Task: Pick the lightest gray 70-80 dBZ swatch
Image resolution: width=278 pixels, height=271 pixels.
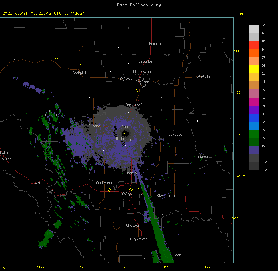Action: coord(253,29)
